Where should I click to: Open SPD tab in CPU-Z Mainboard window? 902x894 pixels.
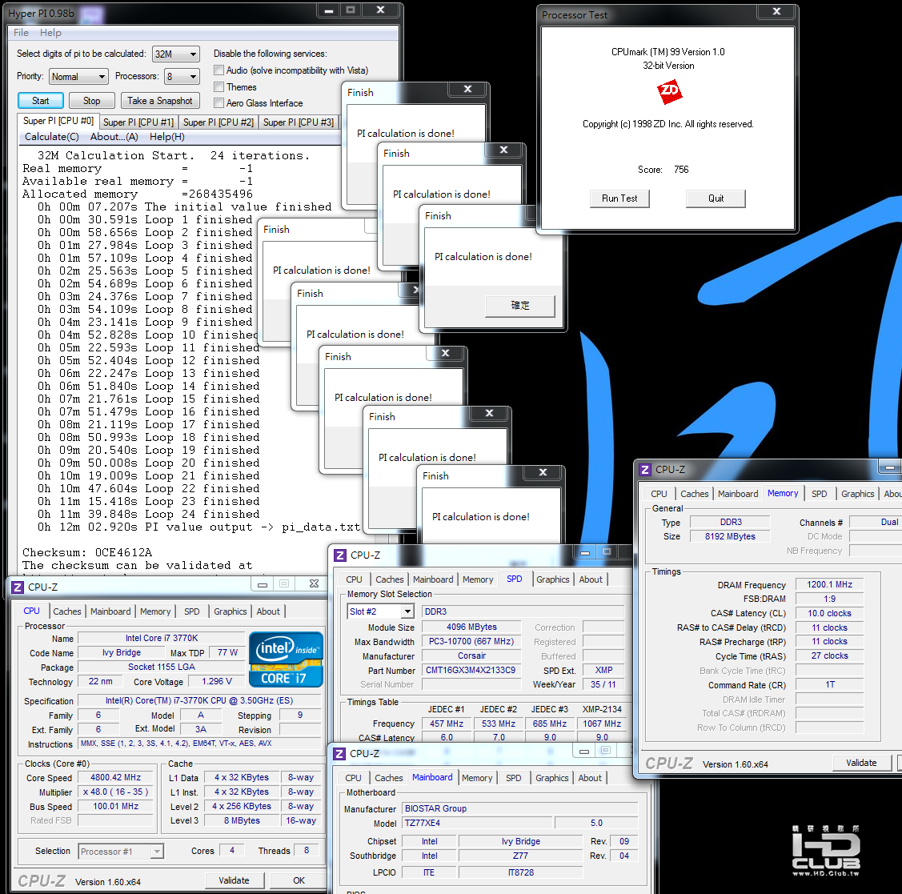[x=514, y=778]
